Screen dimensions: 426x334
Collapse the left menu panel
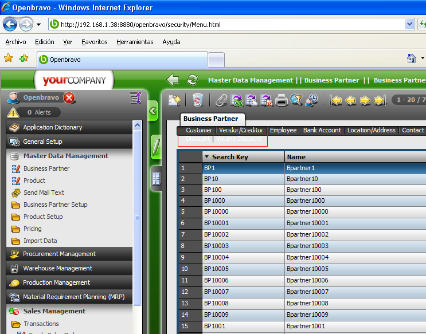(153, 111)
